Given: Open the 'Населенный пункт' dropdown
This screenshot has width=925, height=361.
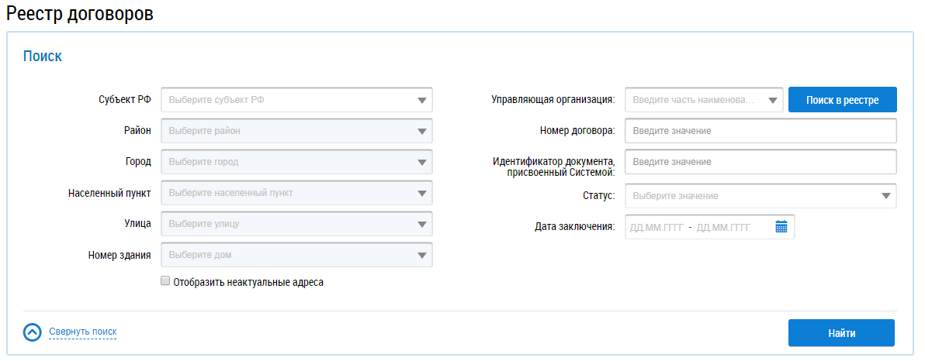Looking at the screenshot, I should (x=296, y=193).
